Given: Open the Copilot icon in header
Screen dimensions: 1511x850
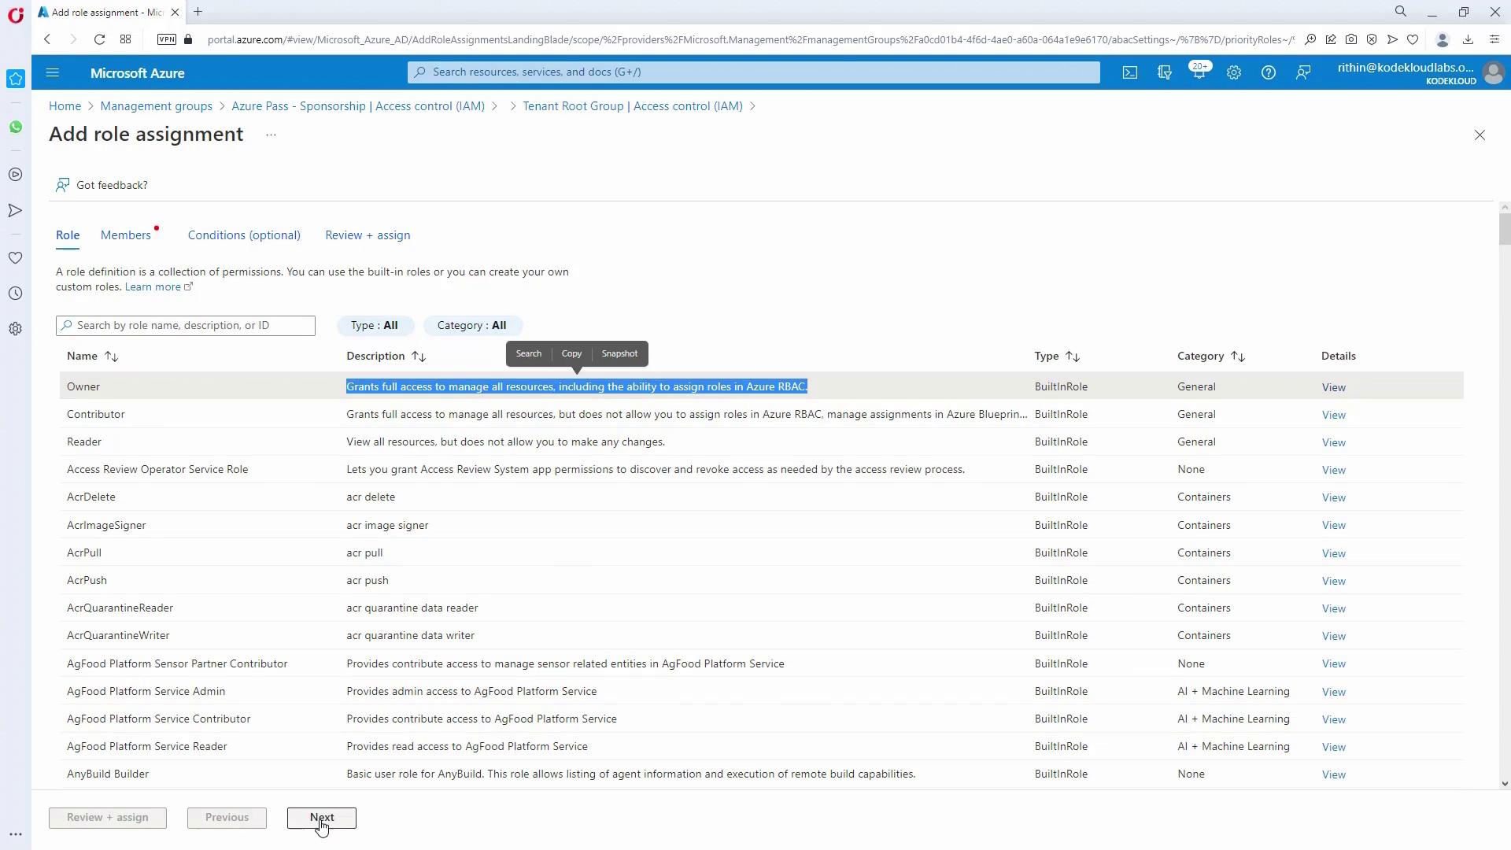Looking at the screenshot, I should coord(1164,72).
